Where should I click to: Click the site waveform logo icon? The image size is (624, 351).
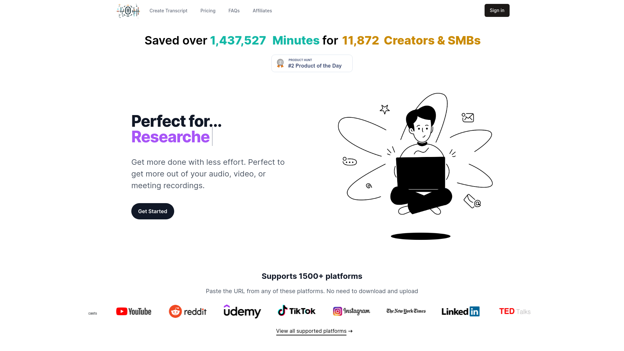point(128,11)
